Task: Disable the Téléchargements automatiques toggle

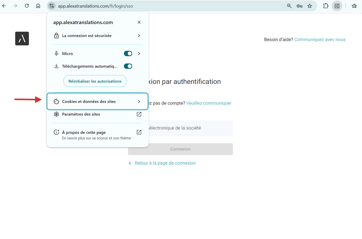Action: pos(128,66)
